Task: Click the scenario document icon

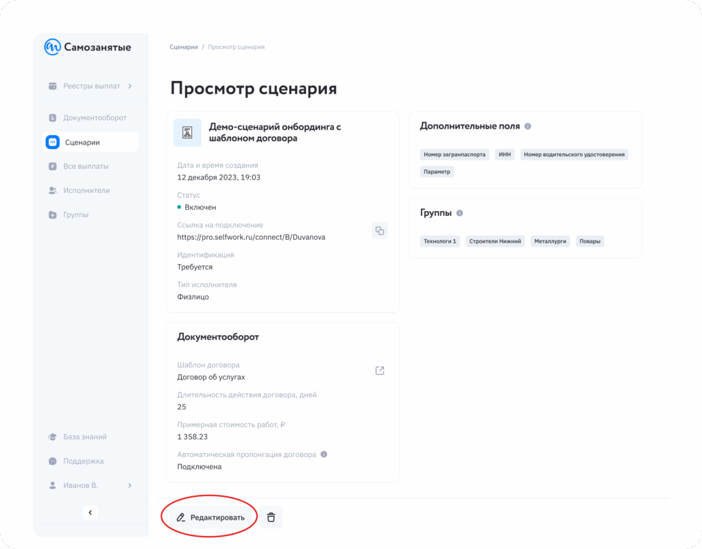Action: (x=187, y=133)
